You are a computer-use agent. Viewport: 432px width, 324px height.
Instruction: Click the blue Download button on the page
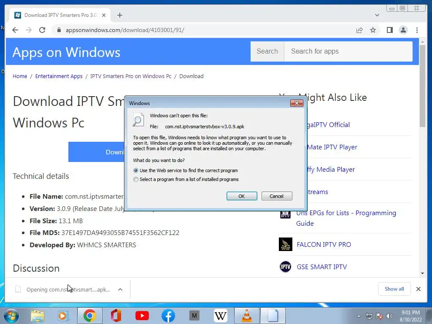tap(97, 152)
